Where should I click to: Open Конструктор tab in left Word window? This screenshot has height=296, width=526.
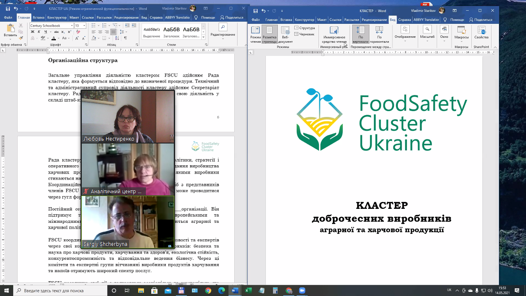tap(57, 18)
